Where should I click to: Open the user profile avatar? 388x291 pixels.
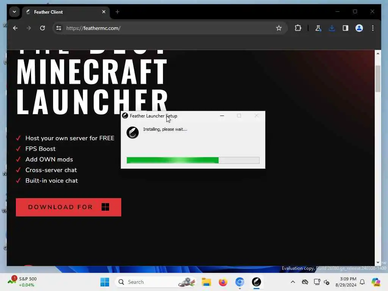(x=359, y=28)
